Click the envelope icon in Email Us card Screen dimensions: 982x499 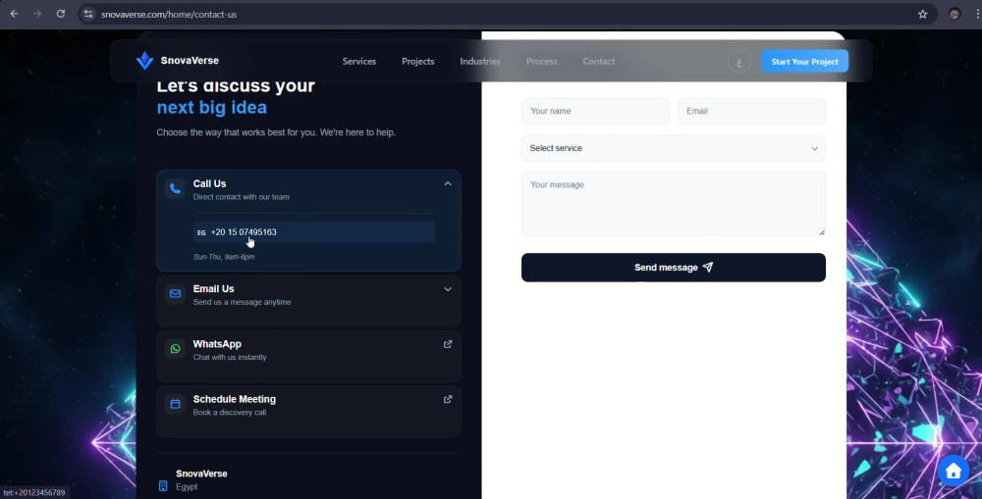coord(176,293)
